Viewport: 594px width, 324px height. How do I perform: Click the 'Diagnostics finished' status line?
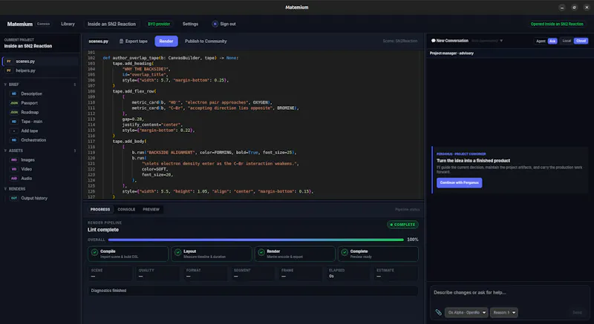click(252, 291)
